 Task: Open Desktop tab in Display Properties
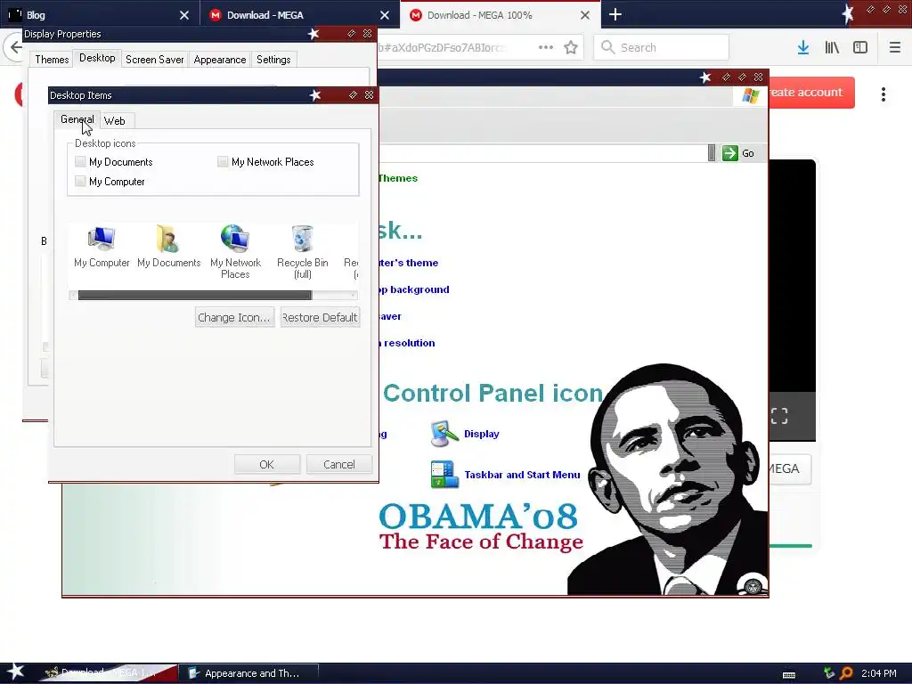pos(97,58)
